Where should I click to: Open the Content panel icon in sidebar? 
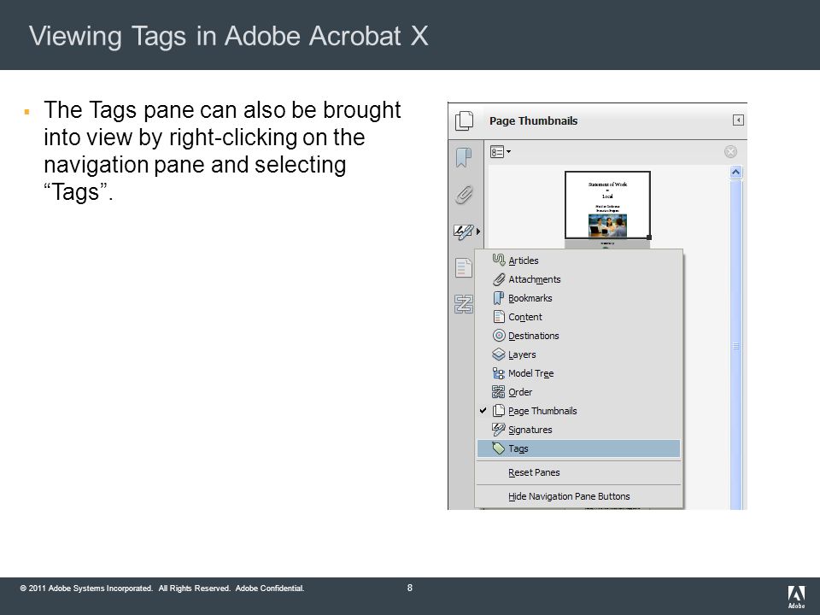(x=463, y=267)
